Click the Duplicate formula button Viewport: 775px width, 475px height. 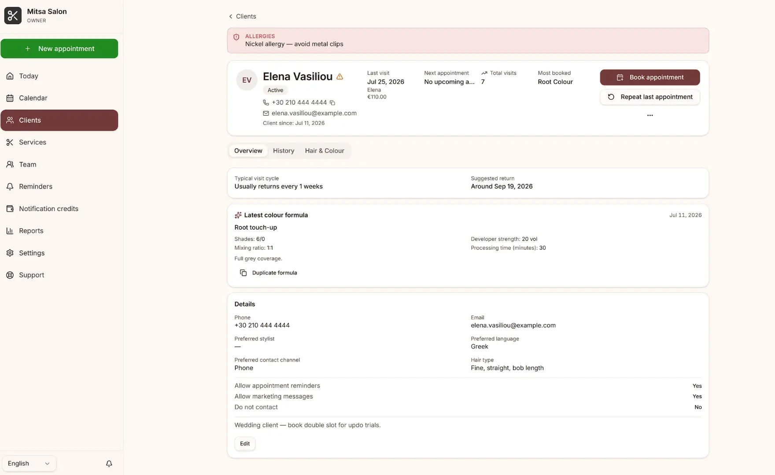click(x=268, y=273)
